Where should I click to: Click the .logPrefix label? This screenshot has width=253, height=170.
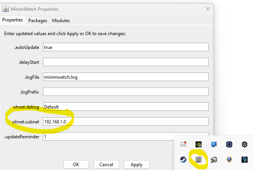coord(30,92)
